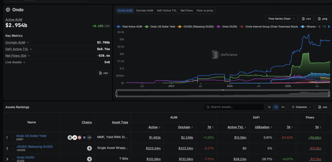
Task: Toggle Circle Internet Group legend series
Action: (x=268, y=27)
